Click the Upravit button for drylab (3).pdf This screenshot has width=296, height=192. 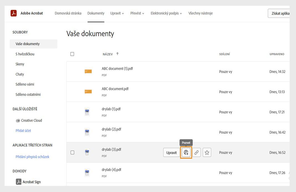tap(171, 153)
